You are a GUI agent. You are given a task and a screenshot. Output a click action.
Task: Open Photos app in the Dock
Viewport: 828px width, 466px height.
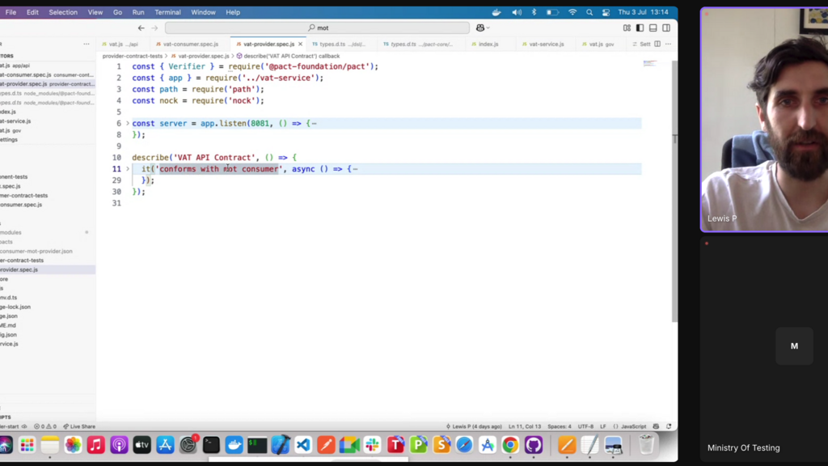pyautogui.click(x=73, y=445)
